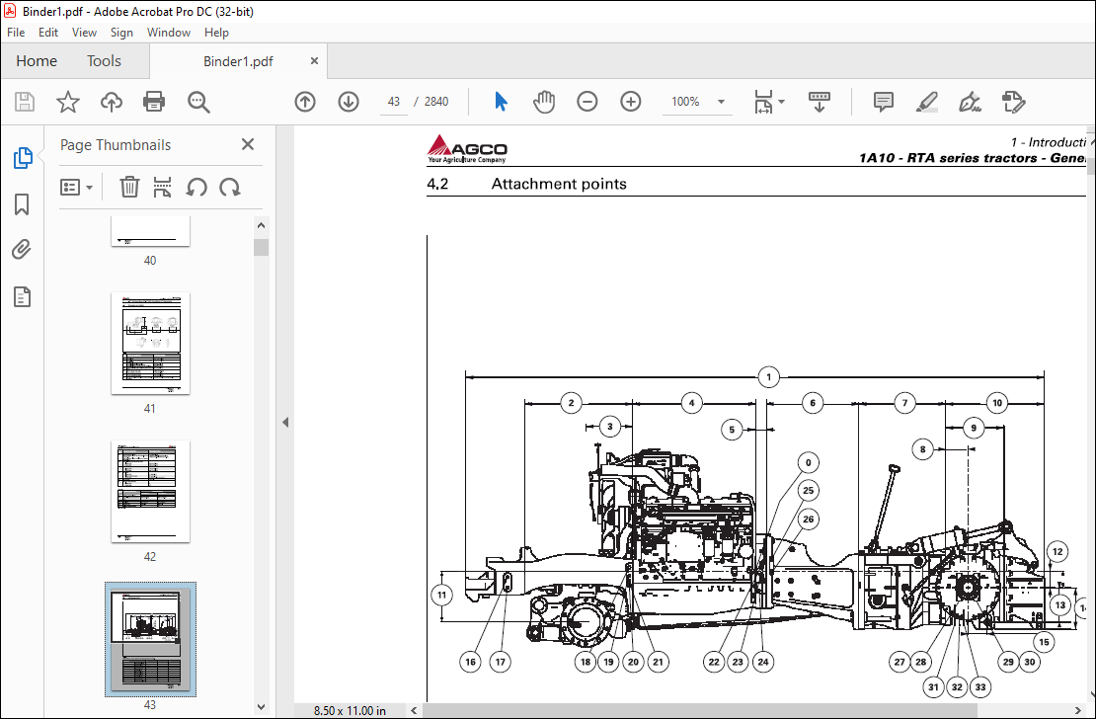Click the Print pages thumbnail icon
This screenshot has width=1096, height=719.
[162, 188]
